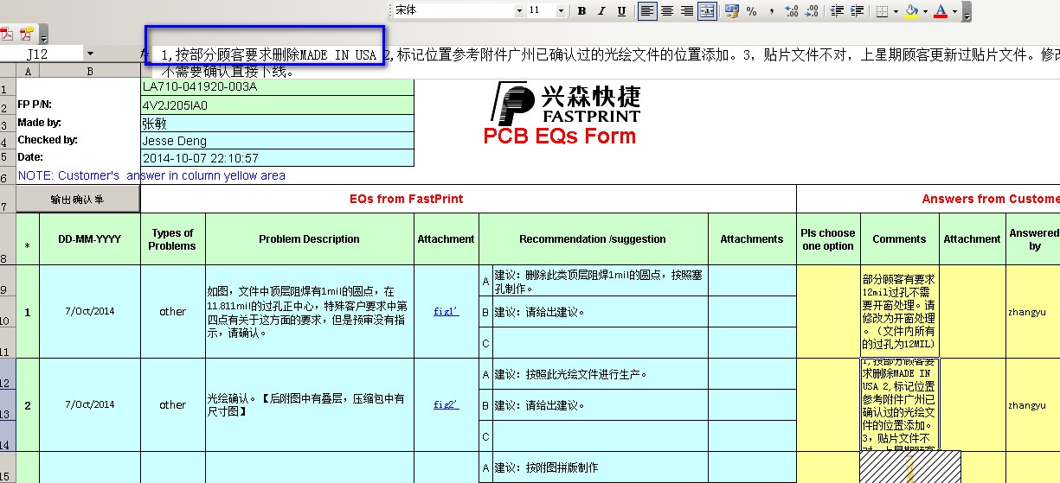Select suggestion A for problem 2
Image resolution: width=1060 pixels, height=483 pixels.
pos(600,373)
